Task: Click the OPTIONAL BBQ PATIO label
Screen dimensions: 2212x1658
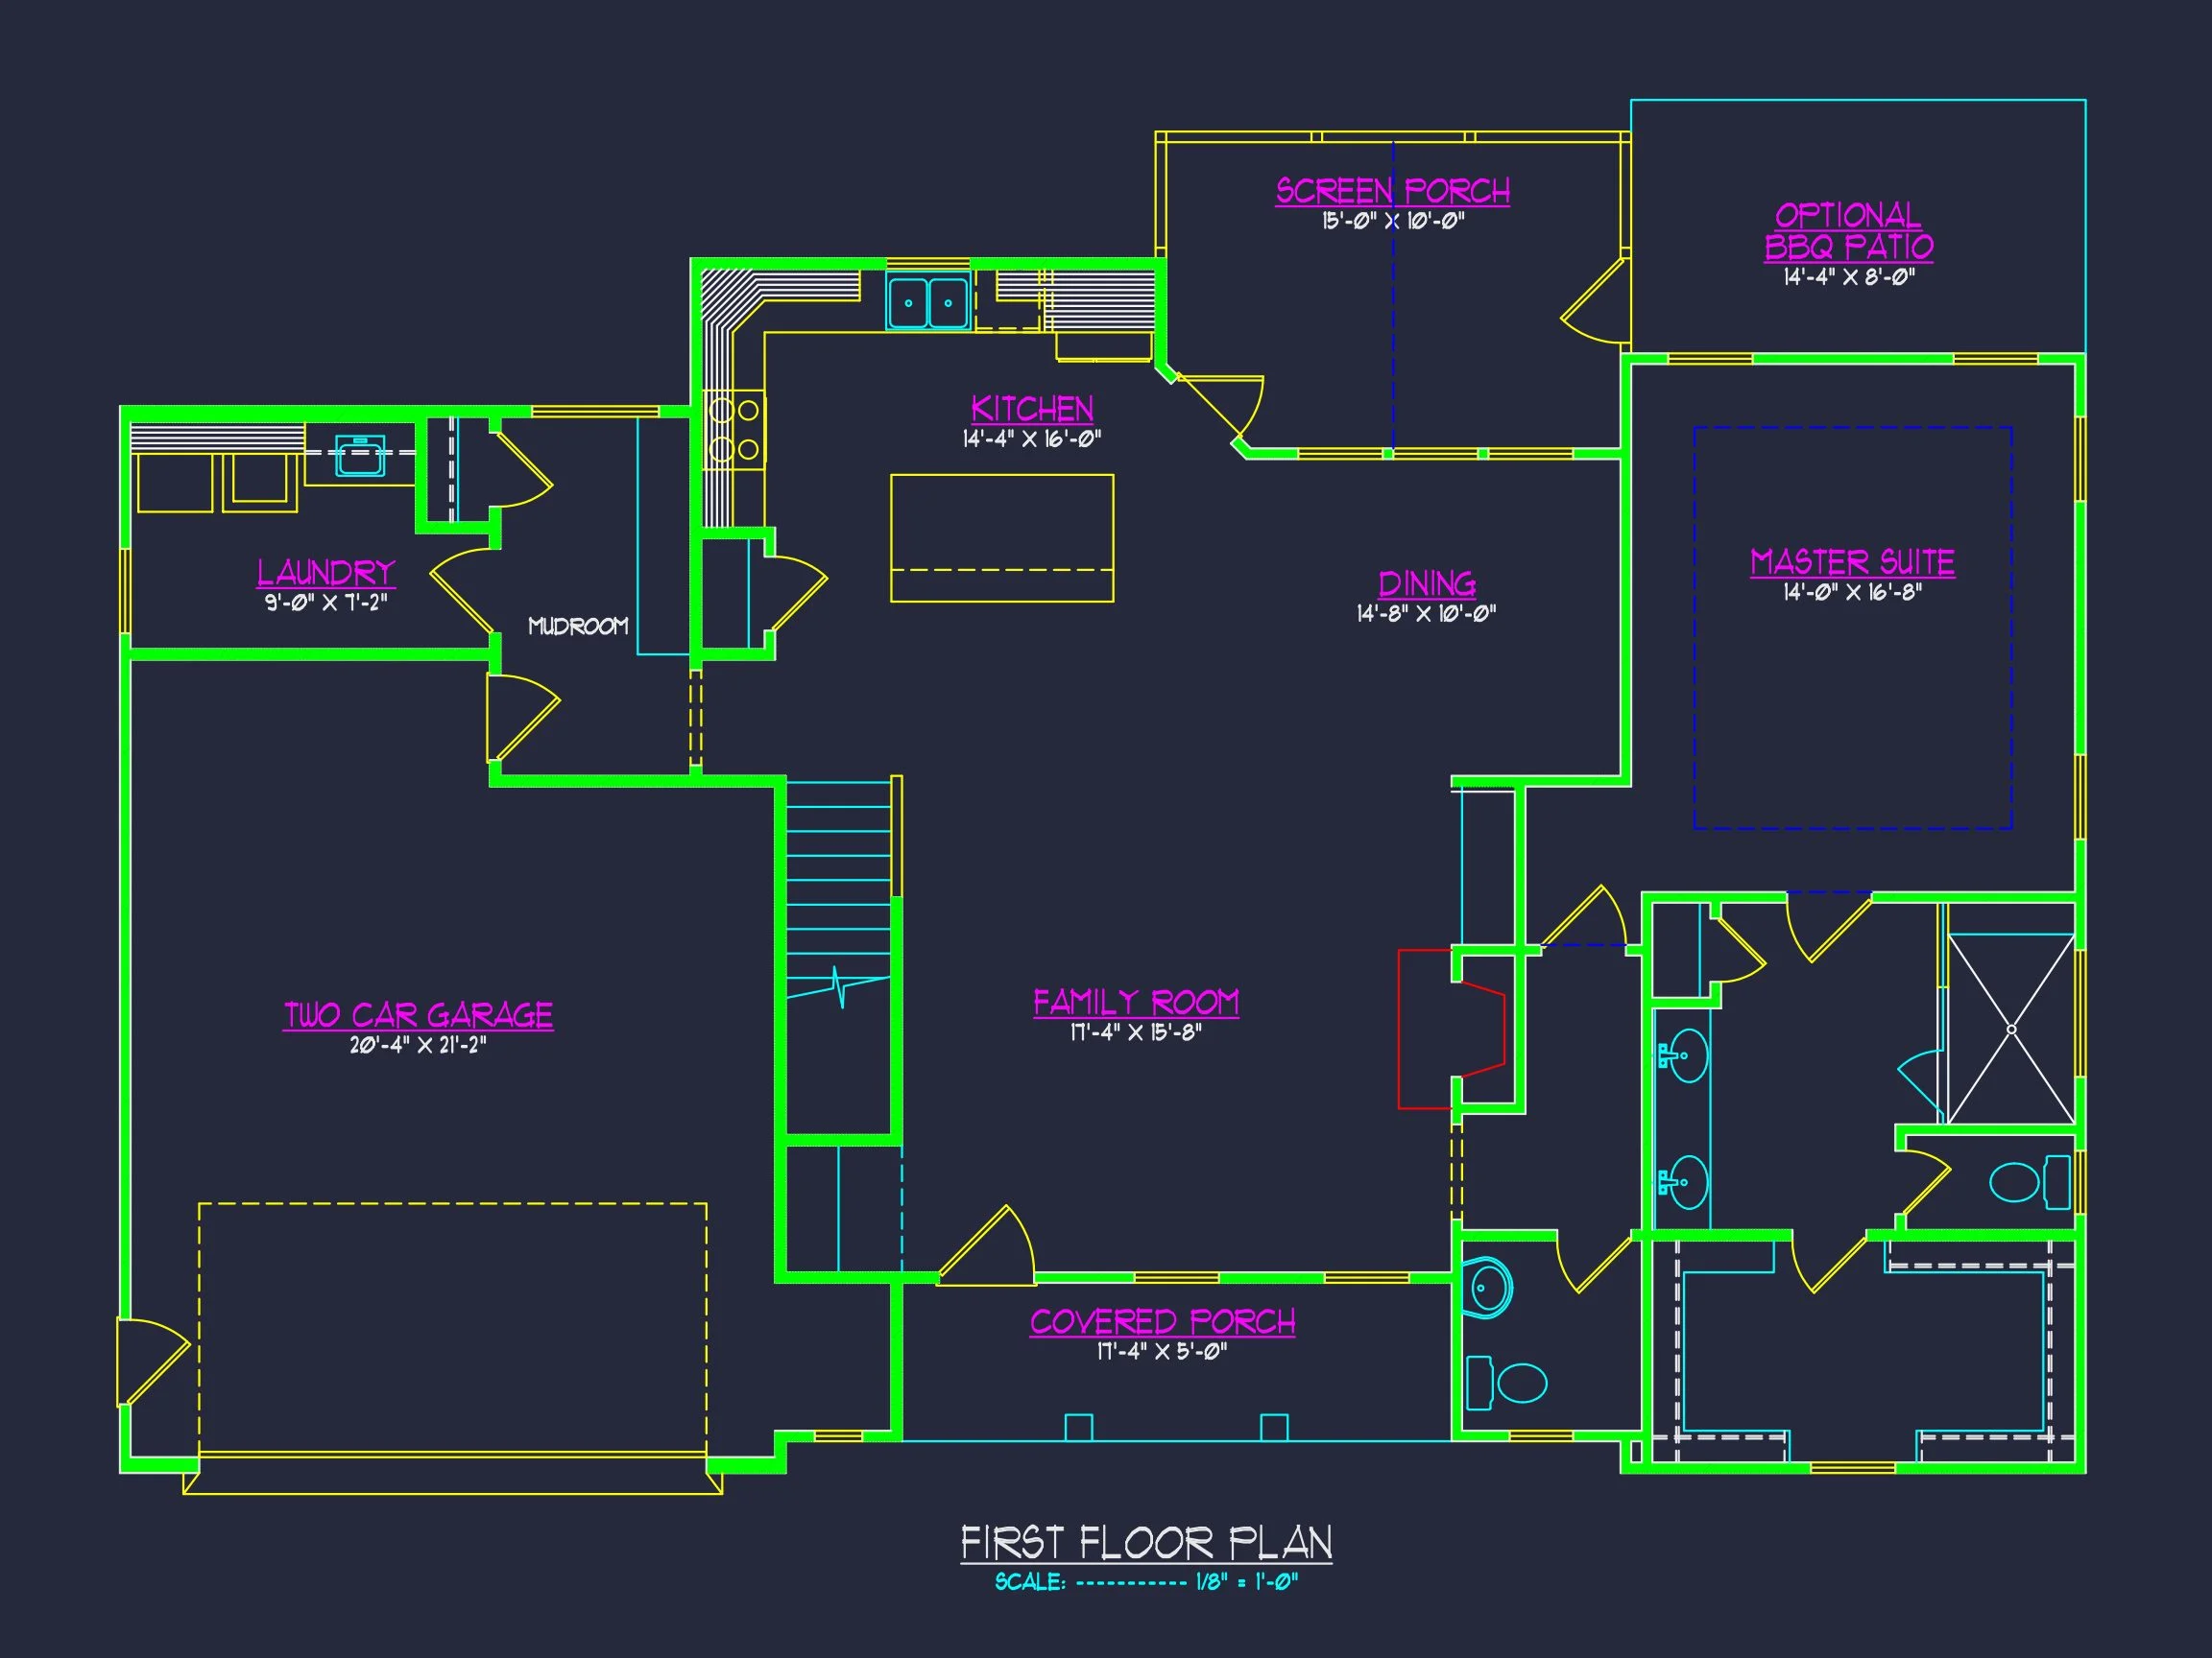Action: click(1848, 231)
